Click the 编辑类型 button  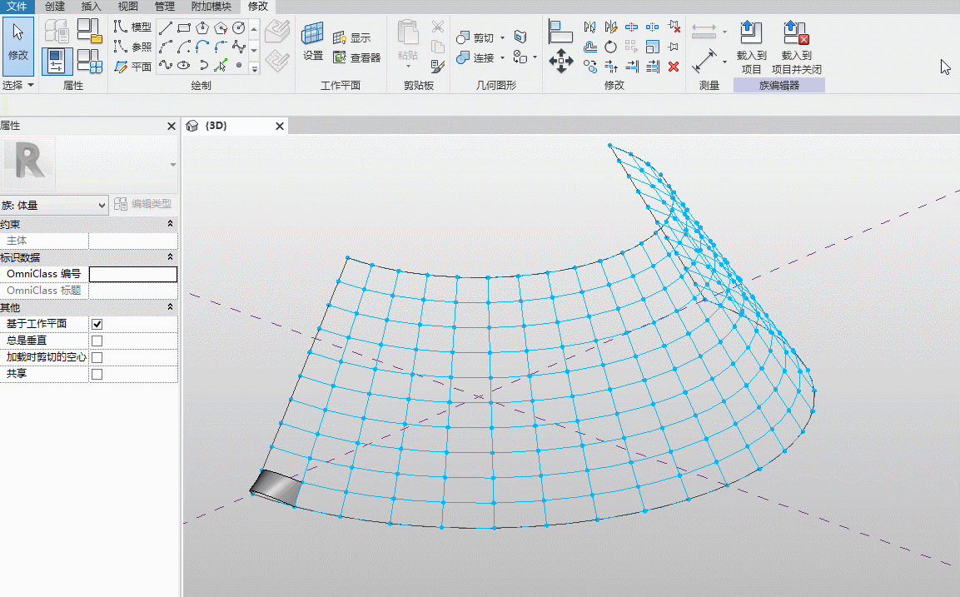(x=142, y=204)
